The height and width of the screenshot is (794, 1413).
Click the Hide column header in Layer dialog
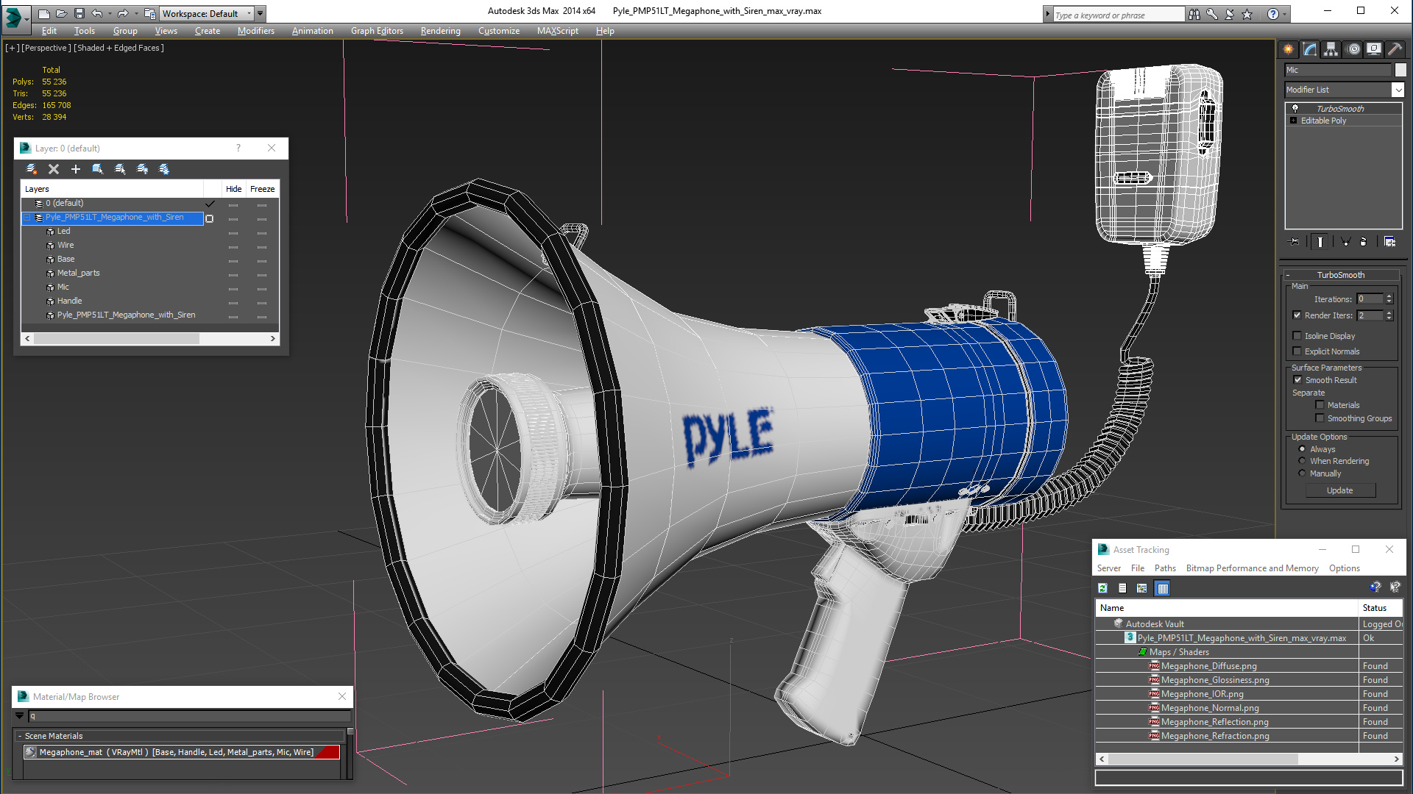233,189
